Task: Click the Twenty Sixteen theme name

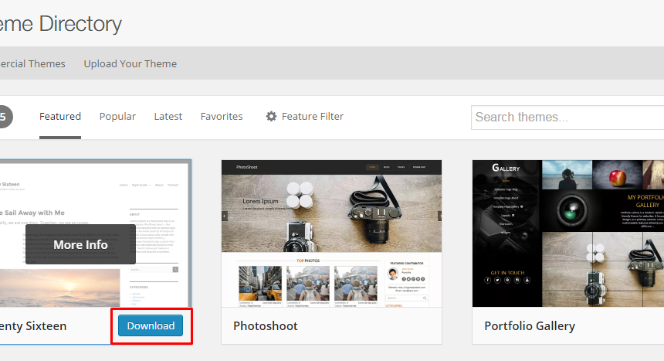Action: pos(33,325)
